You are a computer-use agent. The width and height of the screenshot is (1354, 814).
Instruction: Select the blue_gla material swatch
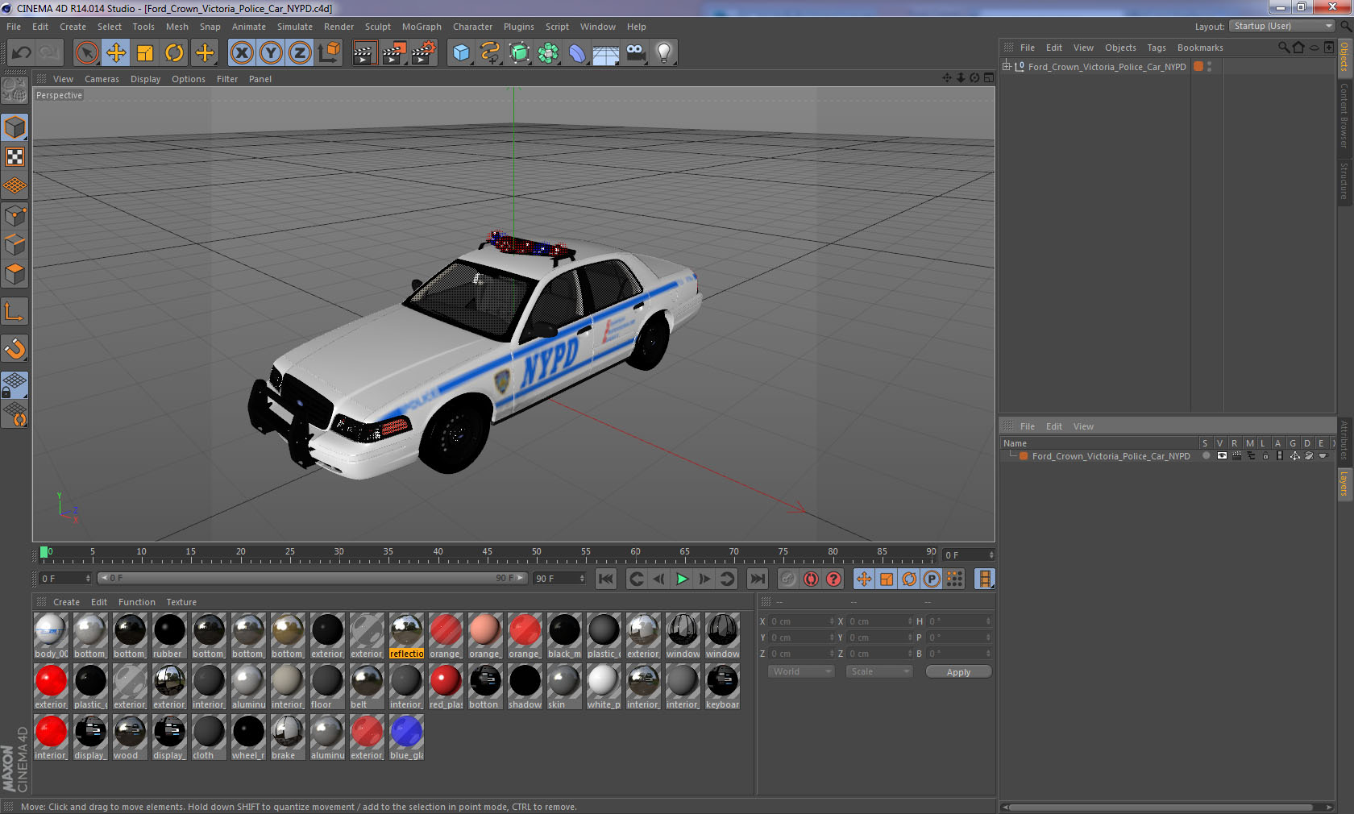(406, 737)
